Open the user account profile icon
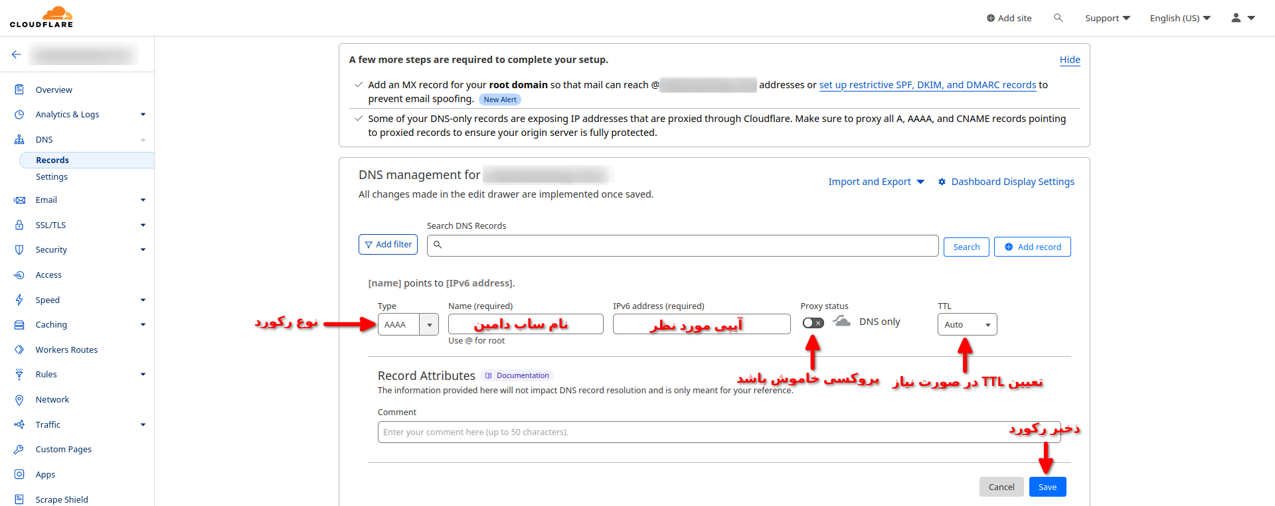The width and height of the screenshot is (1275, 506). click(x=1236, y=18)
